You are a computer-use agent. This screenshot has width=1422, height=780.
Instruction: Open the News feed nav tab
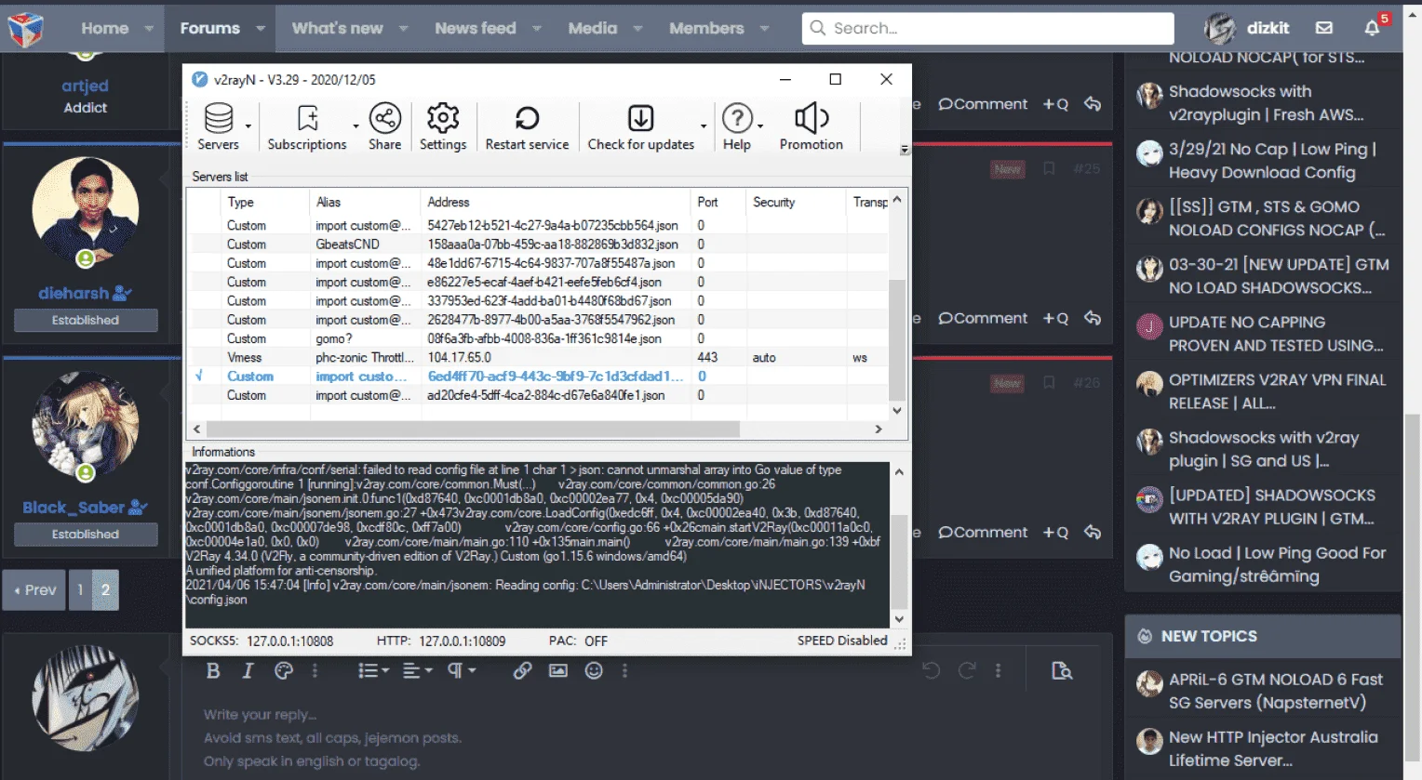476,29
